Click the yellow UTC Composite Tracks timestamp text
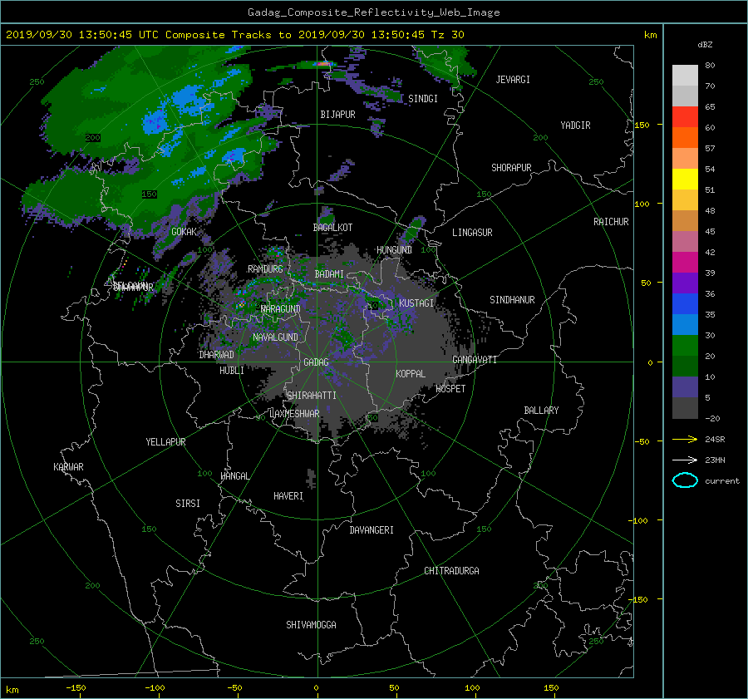Screen dimensions: 748x699 pyautogui.click(x=234, y=34)
